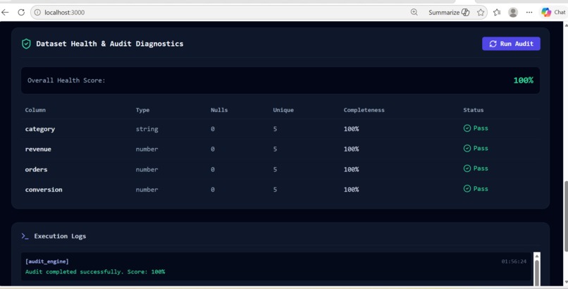The image size is (568, 289).
Task: Click the Pass check icon for revenue row
Action: (x=467, y=149)
